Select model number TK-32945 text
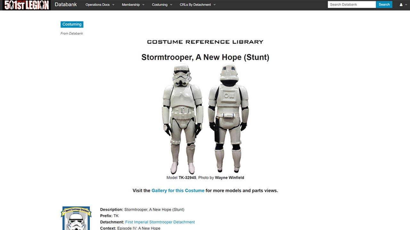Viewport: 410px width, 230px height. pos(187,178)
